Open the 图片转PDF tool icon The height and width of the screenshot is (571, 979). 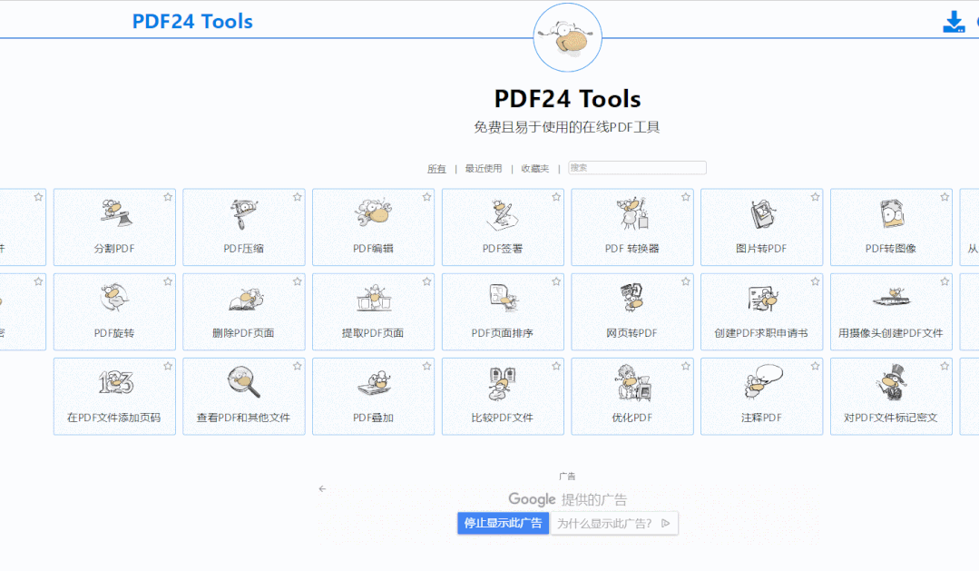click(761, 214)
